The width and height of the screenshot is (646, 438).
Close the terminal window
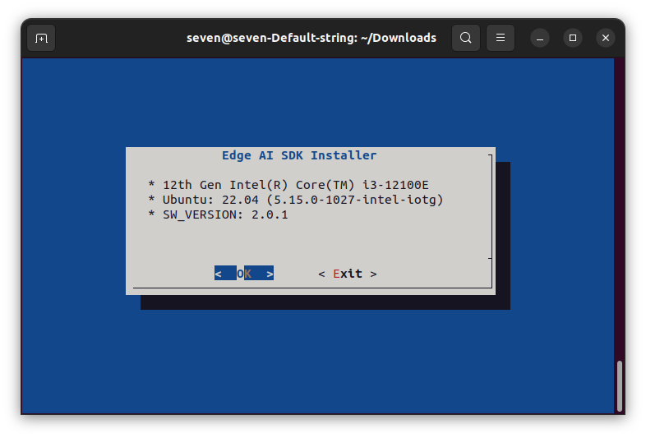(606, 38)
